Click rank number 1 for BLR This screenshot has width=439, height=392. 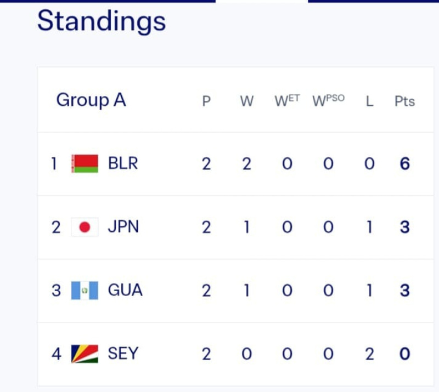[x=54, y=164]
